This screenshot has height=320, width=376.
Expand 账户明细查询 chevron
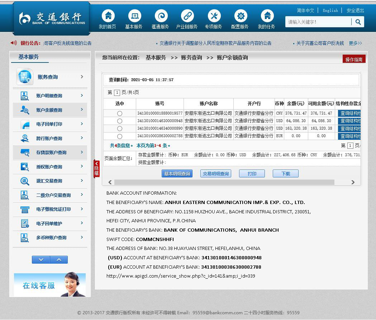coord(82,96)
